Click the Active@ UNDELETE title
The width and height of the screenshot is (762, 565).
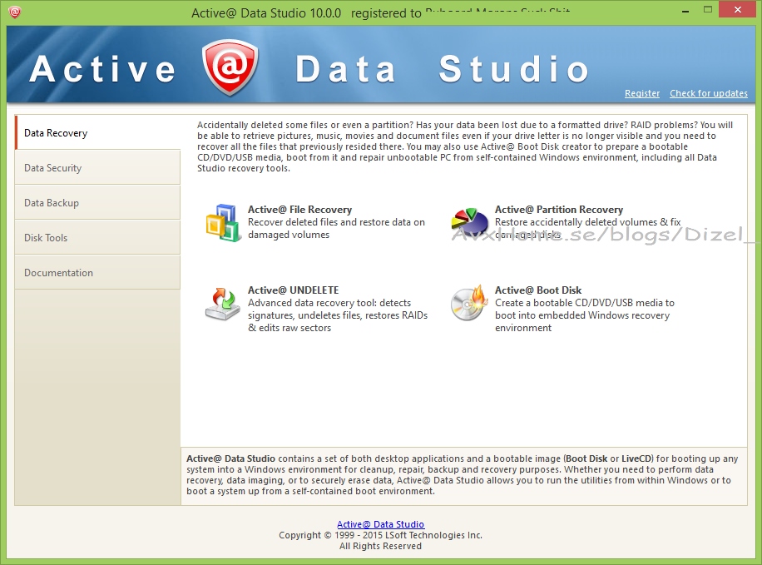293,290
